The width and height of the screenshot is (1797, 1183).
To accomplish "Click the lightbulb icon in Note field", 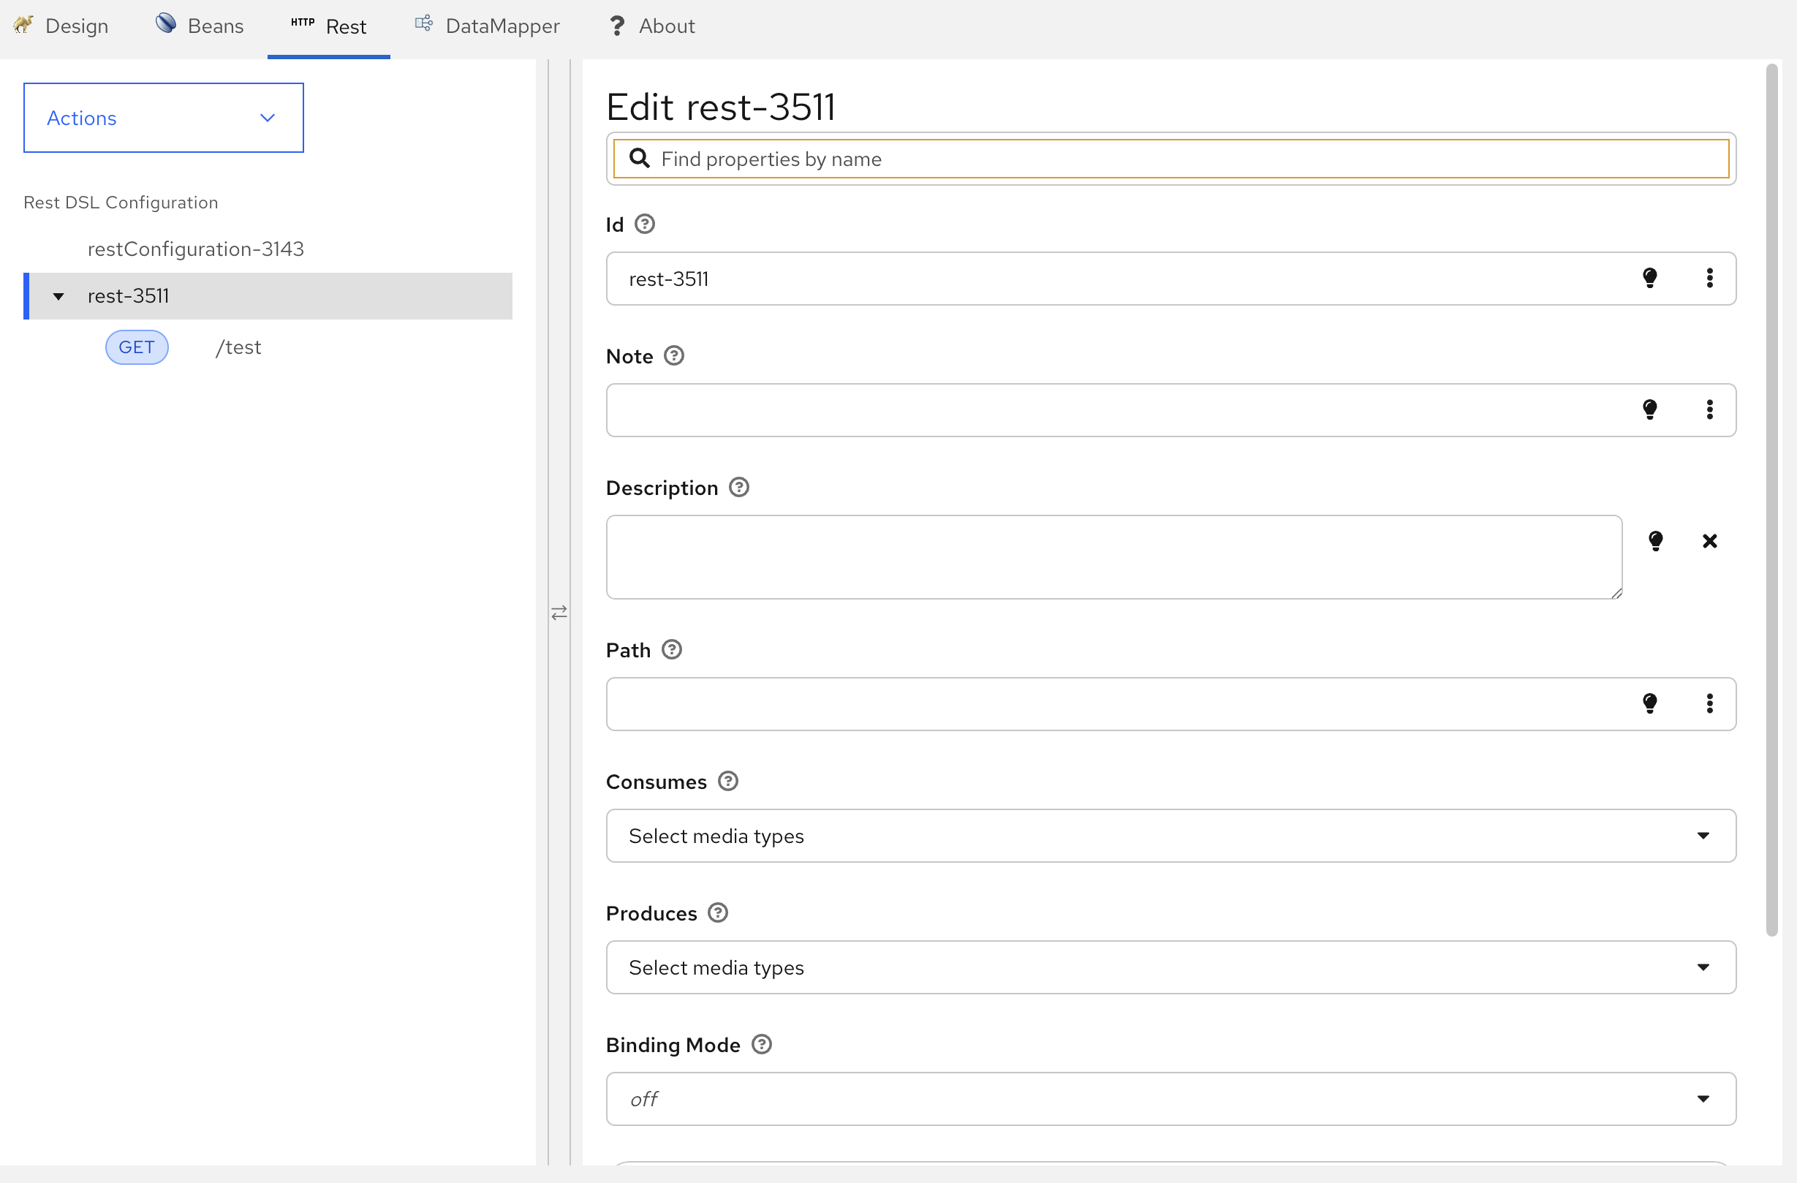I will (1650, 409).
